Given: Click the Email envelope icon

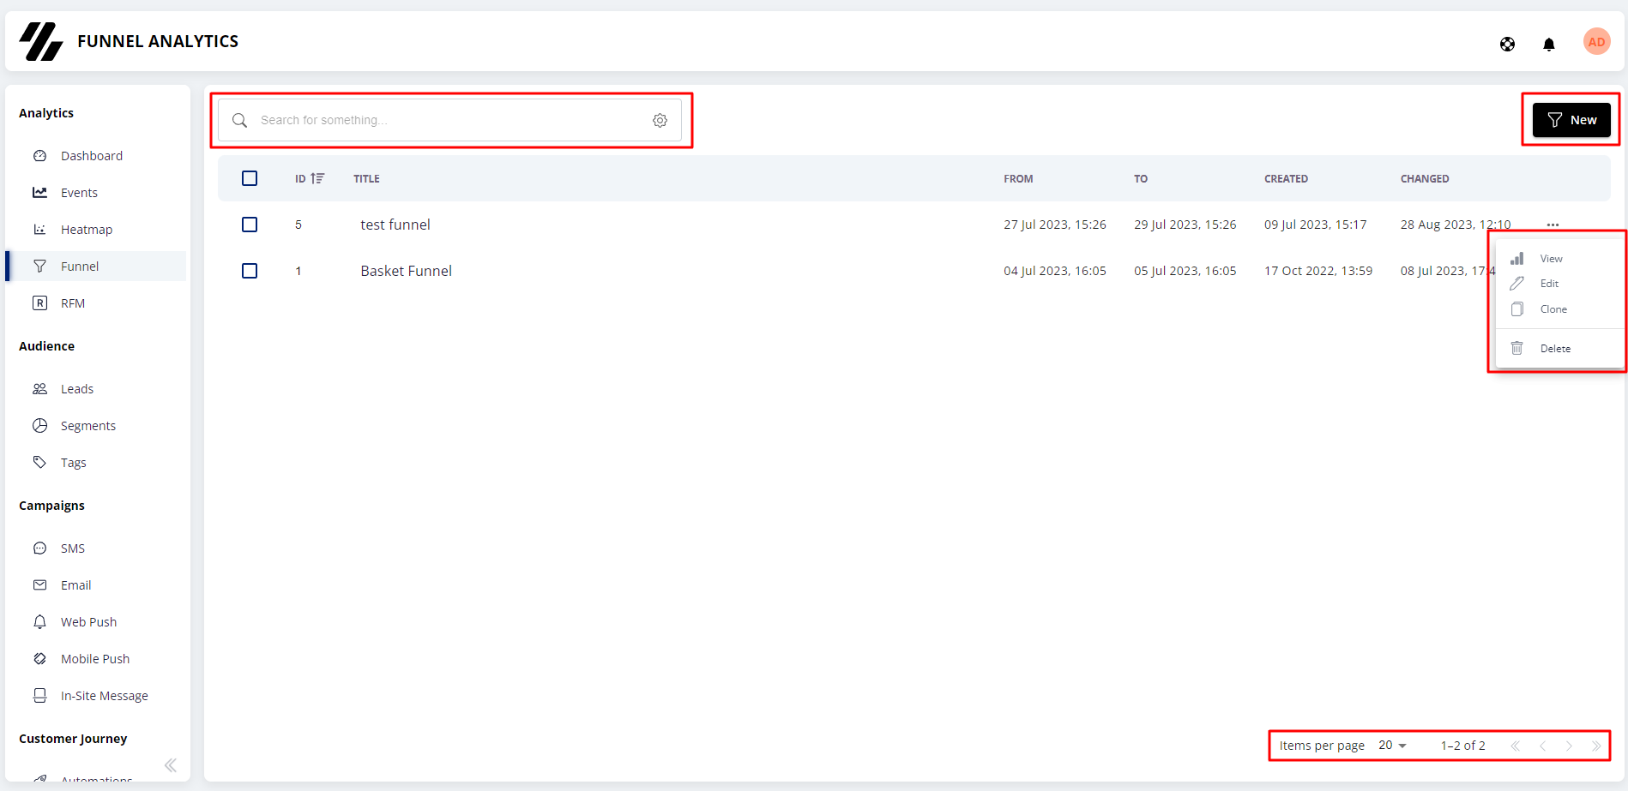Looking at the screenshot, I should pyautogui.click(x=39, y=585).
